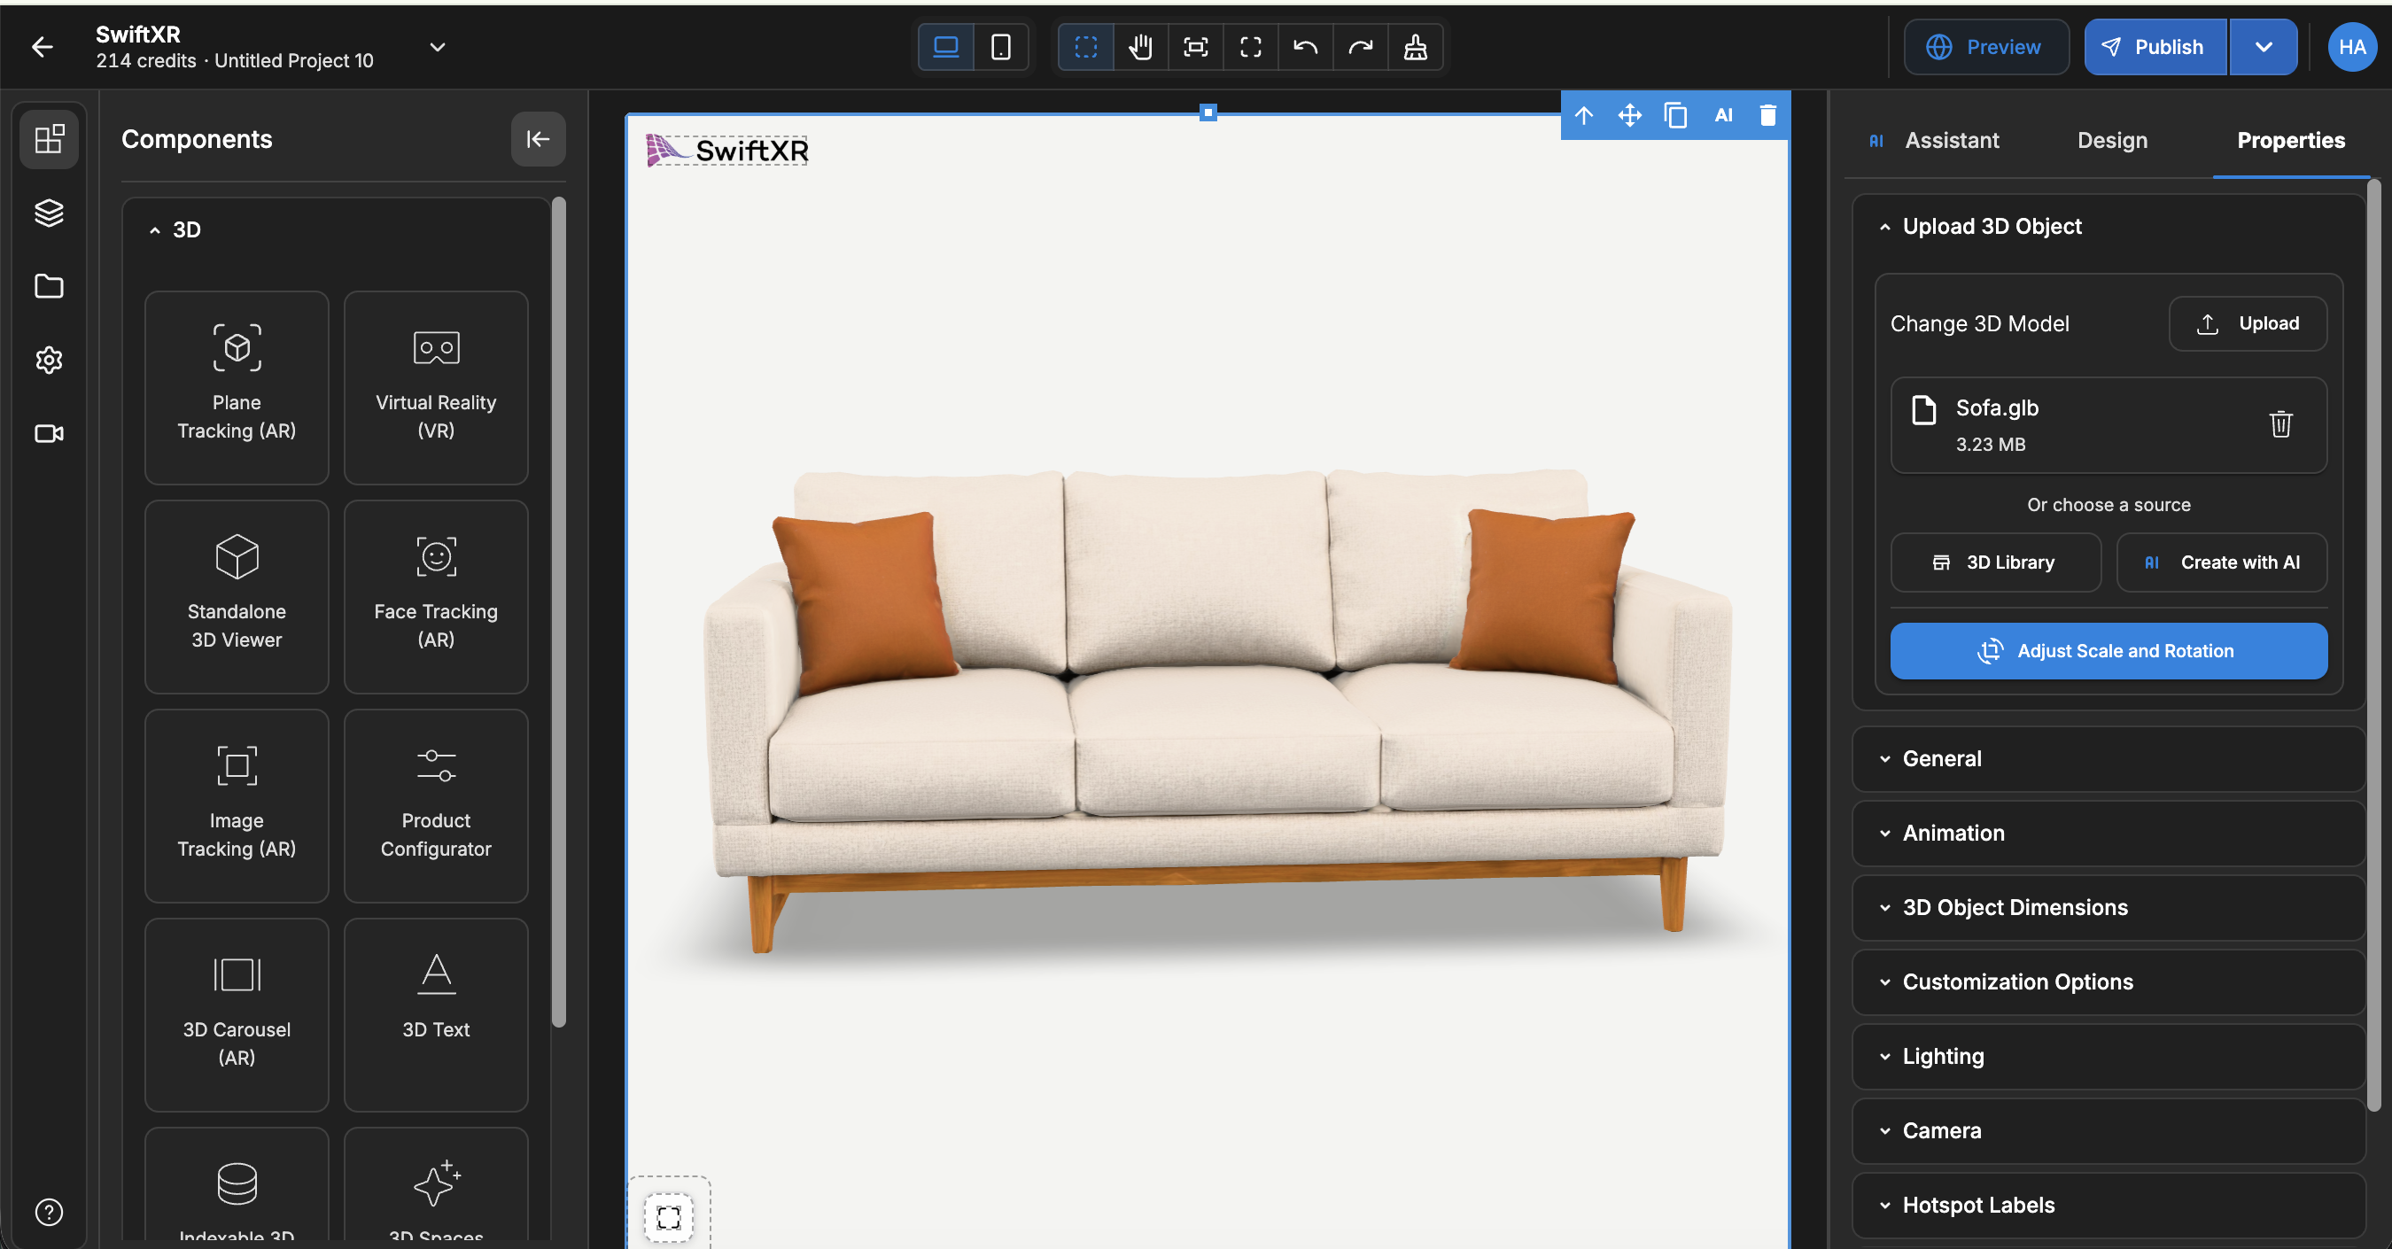Image resolution: width=2392 pixels, height=1249 pixels.
Task: Select parent element up arrow
Action: [1584, 115]
